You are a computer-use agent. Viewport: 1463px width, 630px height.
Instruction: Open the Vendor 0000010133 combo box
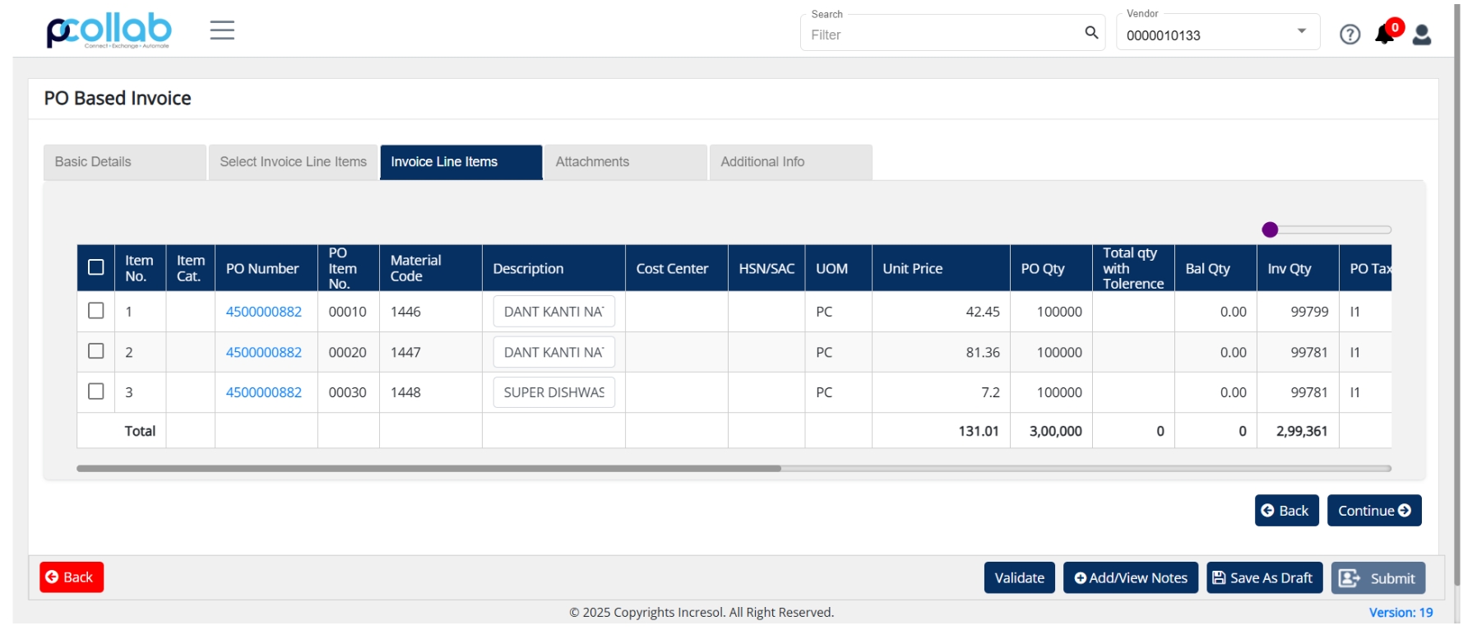tap(1217, 33)
